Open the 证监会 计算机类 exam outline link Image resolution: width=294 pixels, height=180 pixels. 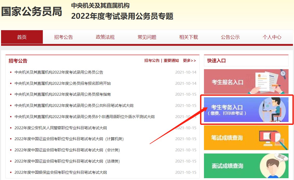click(x=69, y=139)
